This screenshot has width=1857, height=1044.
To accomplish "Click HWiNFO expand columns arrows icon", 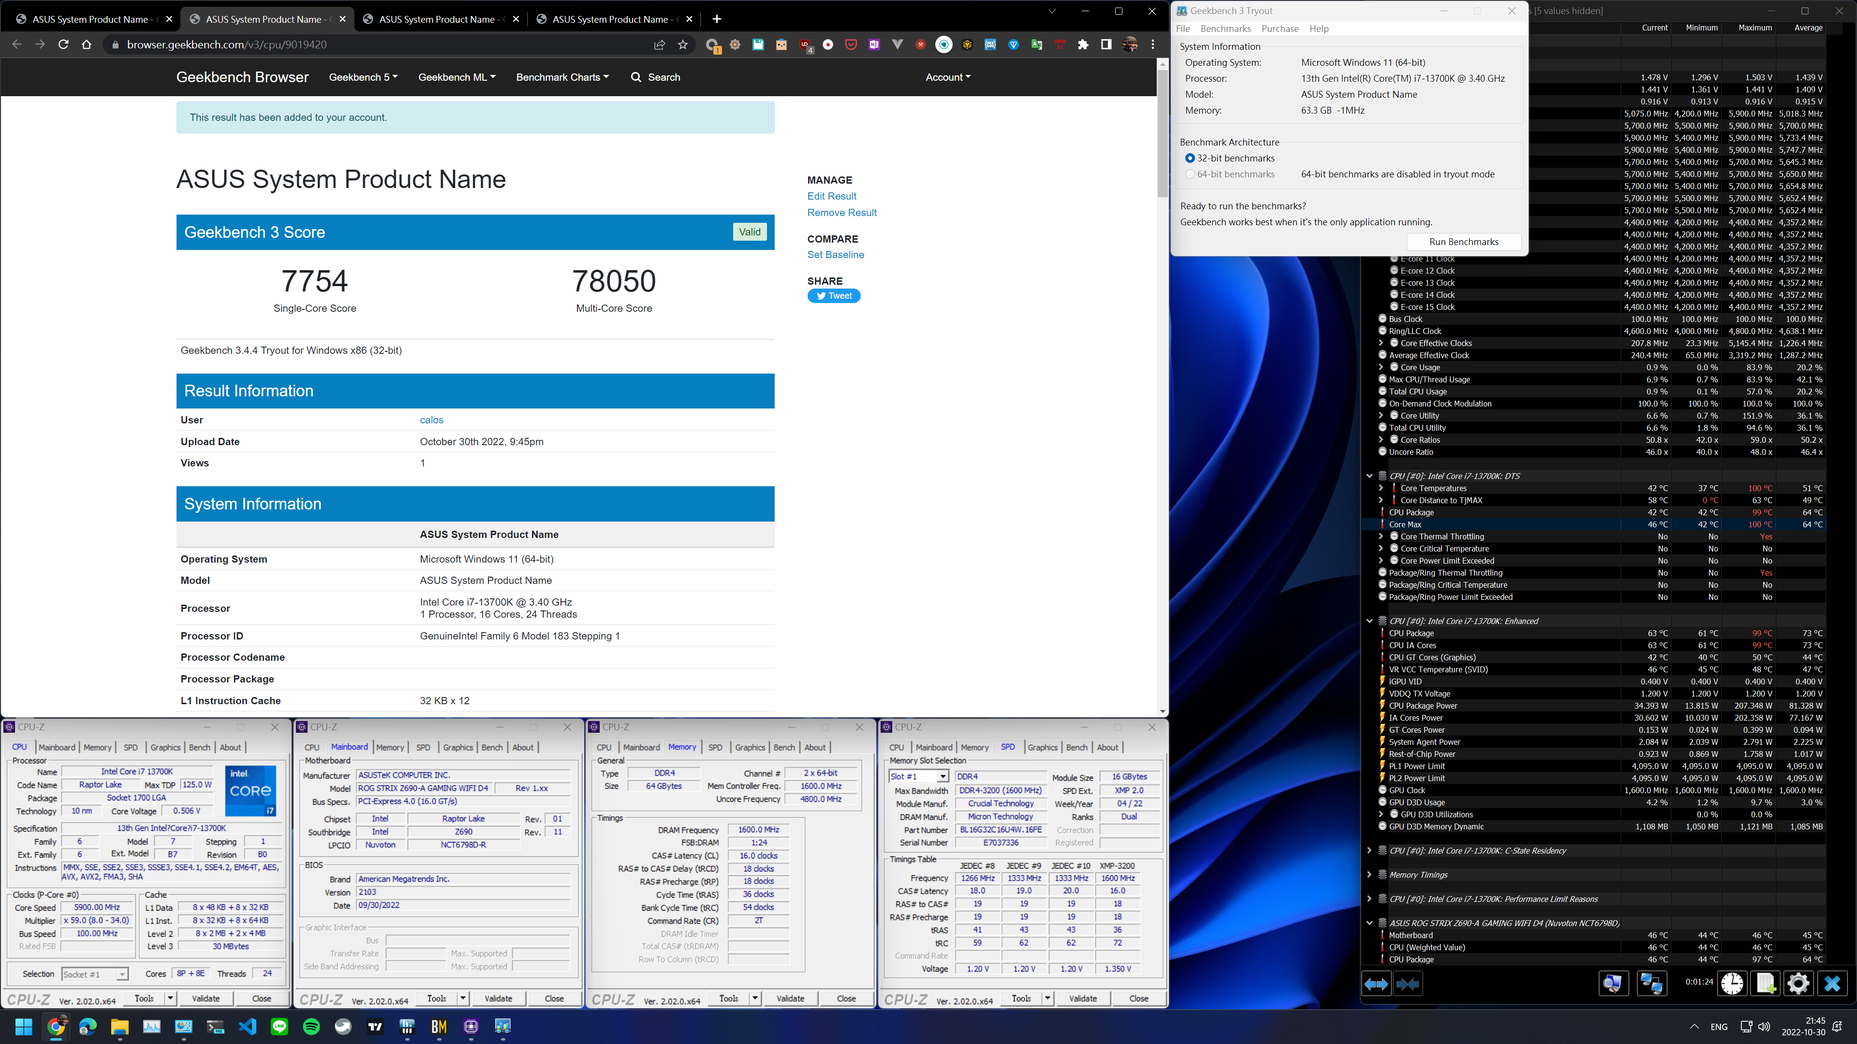I will 1376,984.
